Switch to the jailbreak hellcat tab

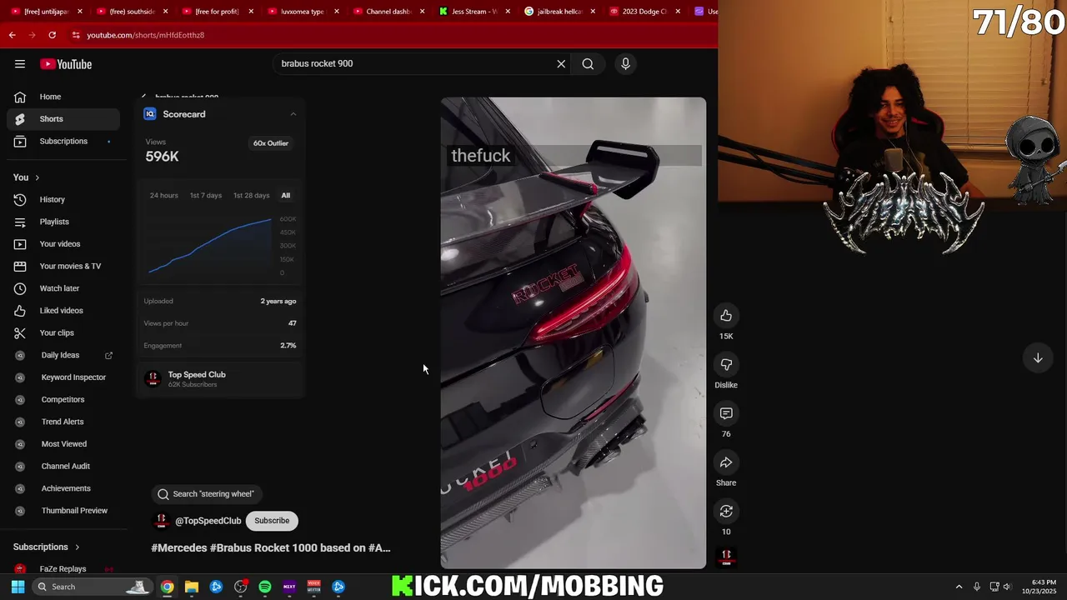pos(559,12)
